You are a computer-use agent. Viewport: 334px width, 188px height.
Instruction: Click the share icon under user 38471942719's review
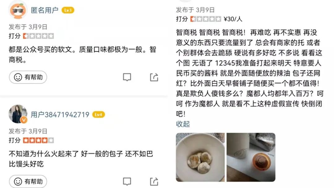point(154,181)
